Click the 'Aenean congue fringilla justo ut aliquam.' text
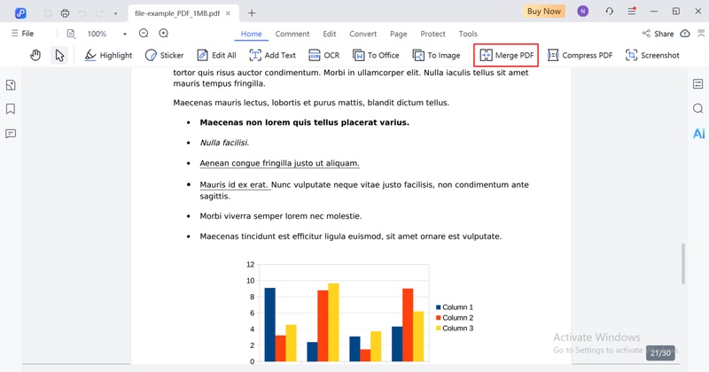 pyautogui.click(x=279, y=163)
